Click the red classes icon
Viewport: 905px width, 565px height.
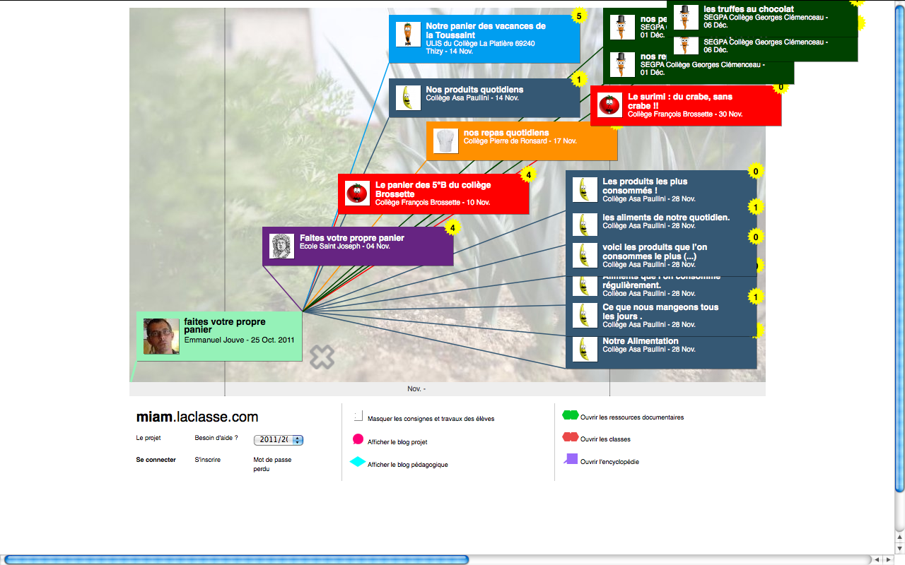[570, 438]
